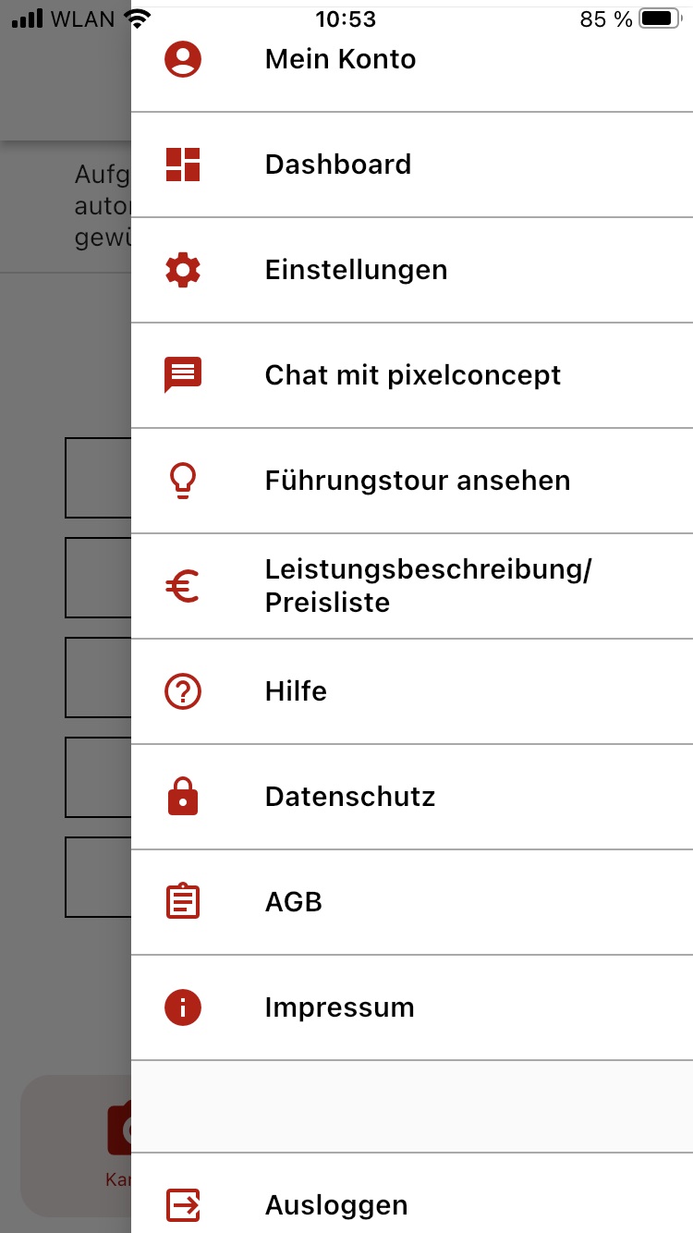Open Leistungsbeschreibung/Preisliste entry

(x=428, y=586)
